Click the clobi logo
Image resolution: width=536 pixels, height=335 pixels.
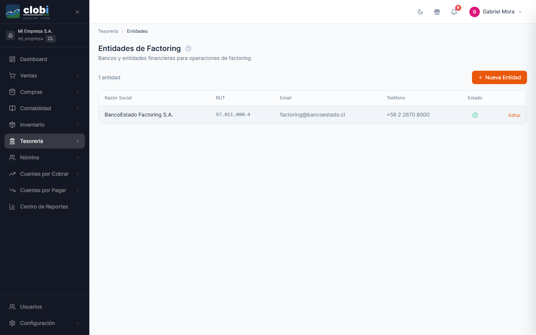pyautogui.click(x=28, y=12)
